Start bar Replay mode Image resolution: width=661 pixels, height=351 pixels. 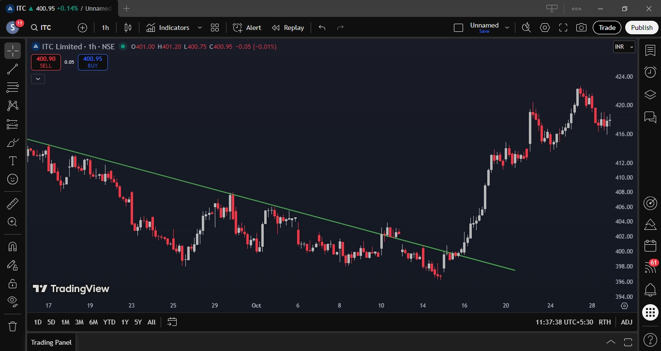click(x=288, y=28)
